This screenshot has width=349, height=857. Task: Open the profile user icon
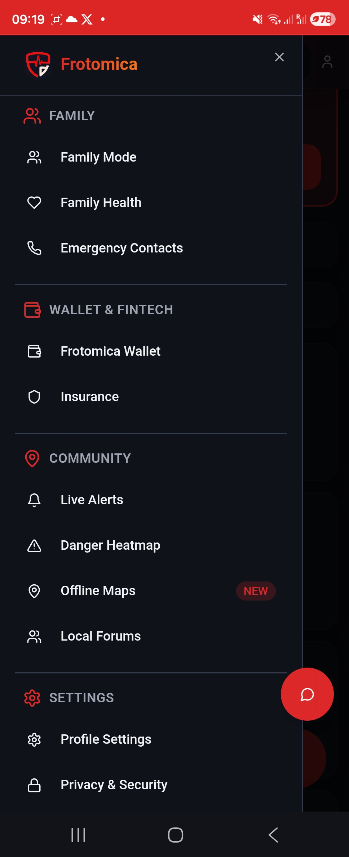pos(327,62)
